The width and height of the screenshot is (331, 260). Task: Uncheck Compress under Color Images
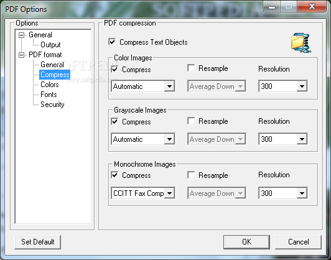click(114, 69)
